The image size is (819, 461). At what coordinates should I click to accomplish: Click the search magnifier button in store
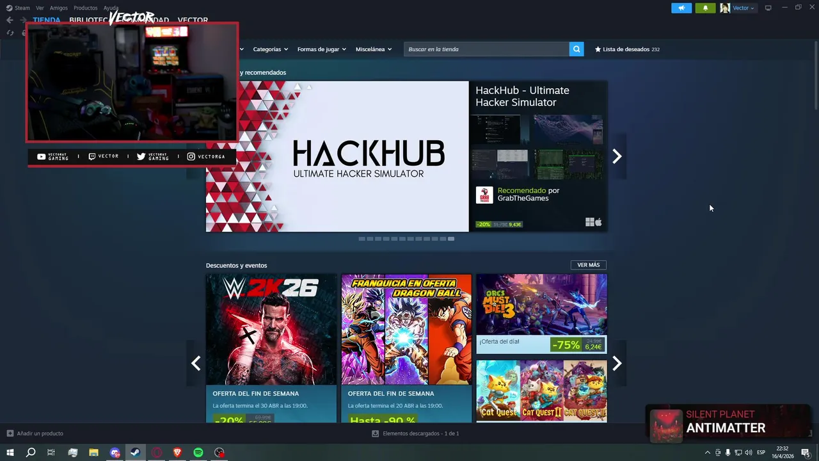576,49
